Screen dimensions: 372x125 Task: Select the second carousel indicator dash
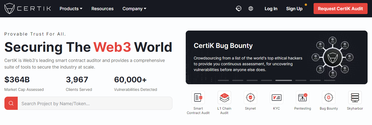(x=238, y=80)
